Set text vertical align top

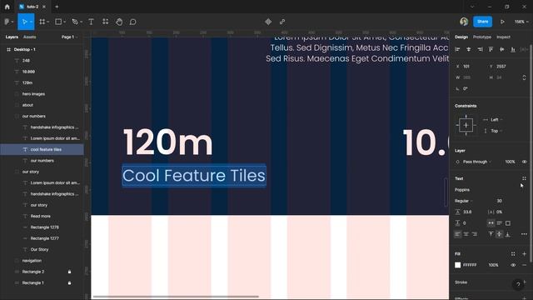(491, 234)
